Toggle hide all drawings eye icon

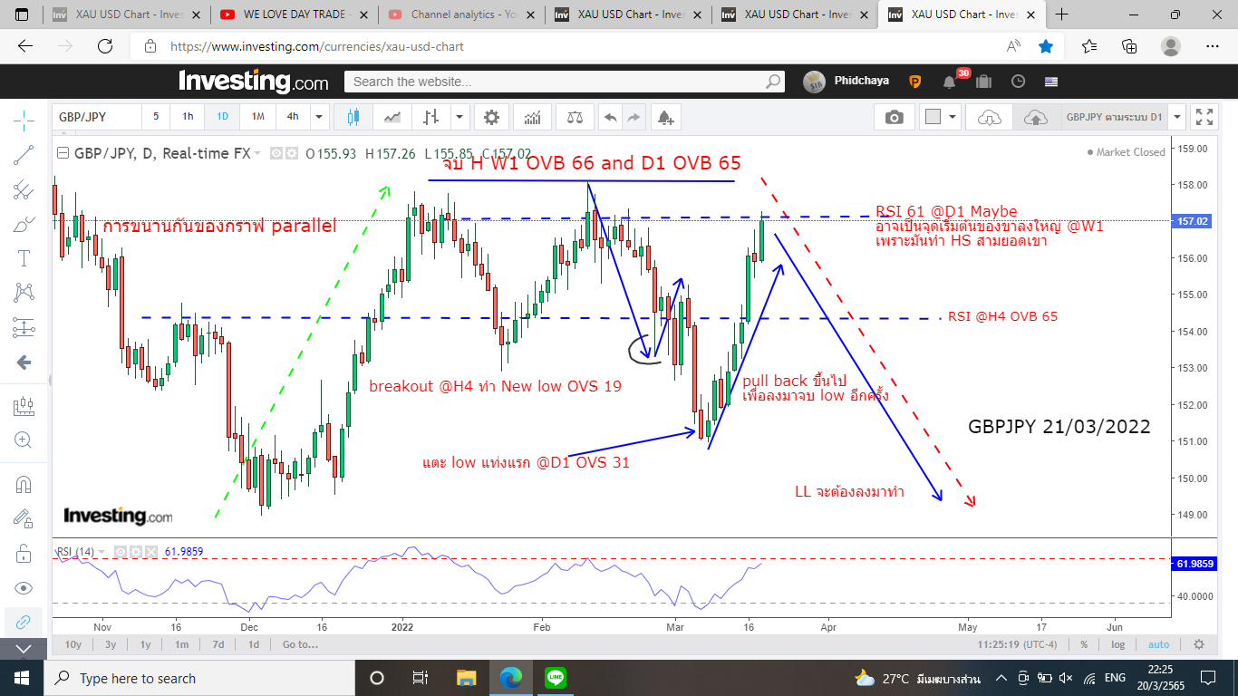24,587
